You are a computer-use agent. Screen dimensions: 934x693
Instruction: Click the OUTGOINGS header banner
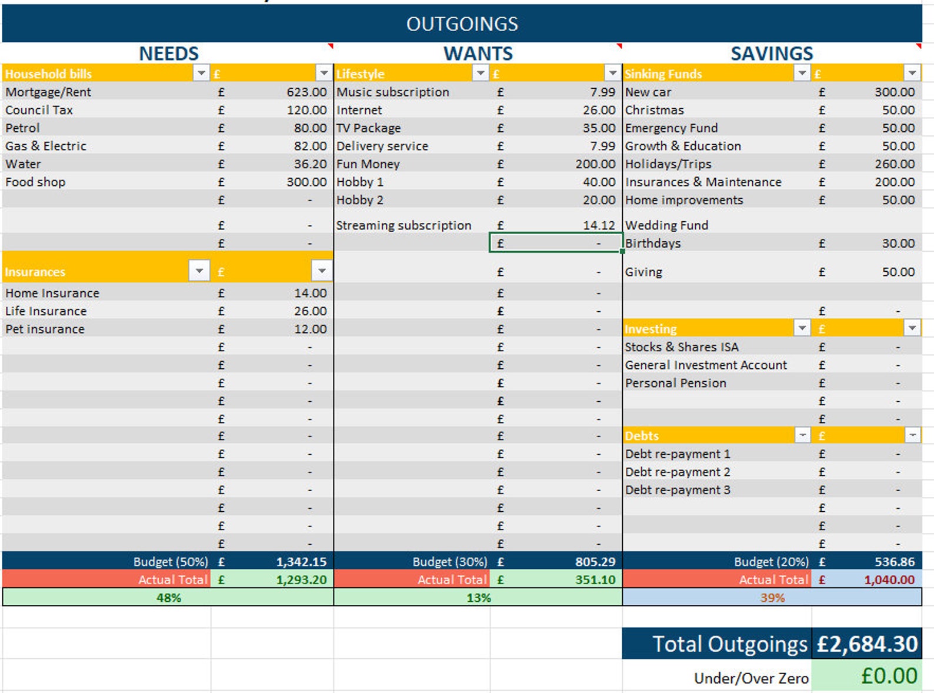click(462, 24)
